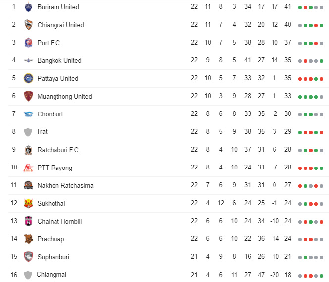Image resolution: width=329 pixels, height=282 pixels.
Task: Click the Bangkok United wings logo
Action: 28,60
